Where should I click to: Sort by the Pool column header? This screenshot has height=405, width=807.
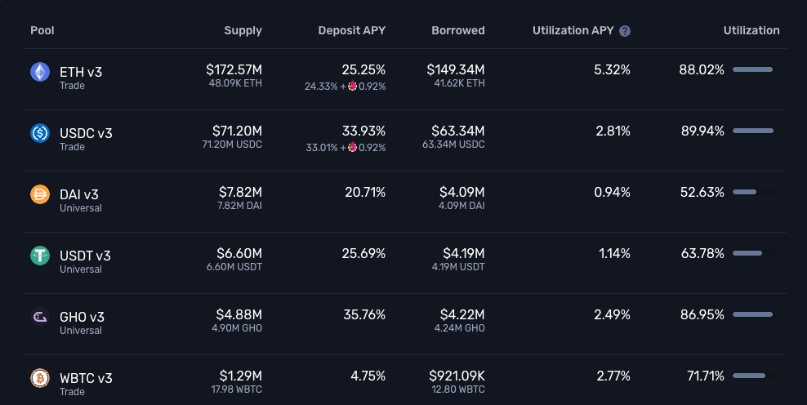click(42, 31)
